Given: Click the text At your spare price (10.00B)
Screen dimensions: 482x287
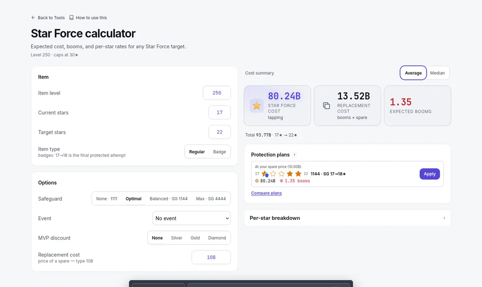Looking at the screenshot, I should click(278, 167).
